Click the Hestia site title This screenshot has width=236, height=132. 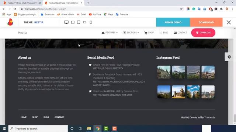22,33
